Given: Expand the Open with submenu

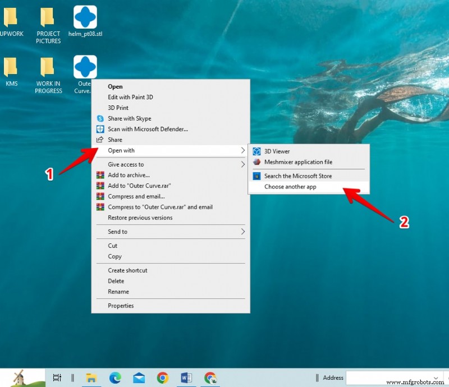Looking at the screenshot, I should [171, 150].
